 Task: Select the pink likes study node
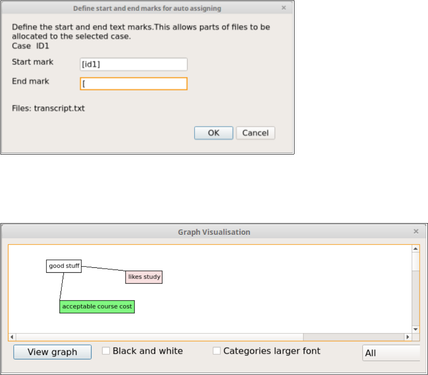(144, 277)
